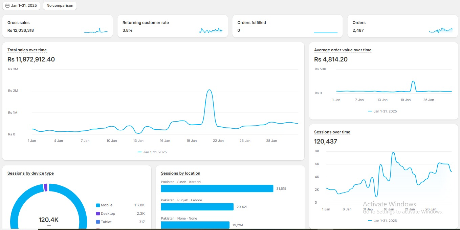The image size is (460, 230).
Task: Click the 120.4K donut center total
Action: (49, 220)
